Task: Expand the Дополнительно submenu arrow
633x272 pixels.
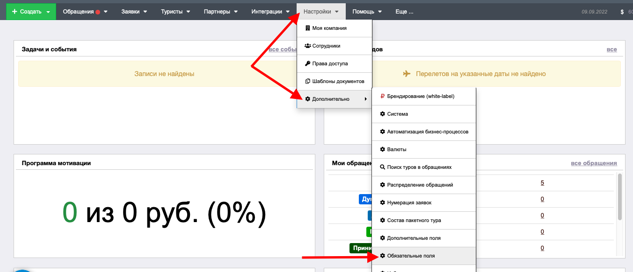Action: pyautogui.click(x=365, y=99)
